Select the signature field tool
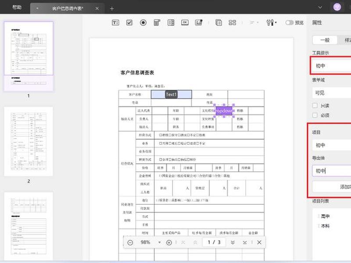This screenshot has width=351, height=263. (199, 23)
